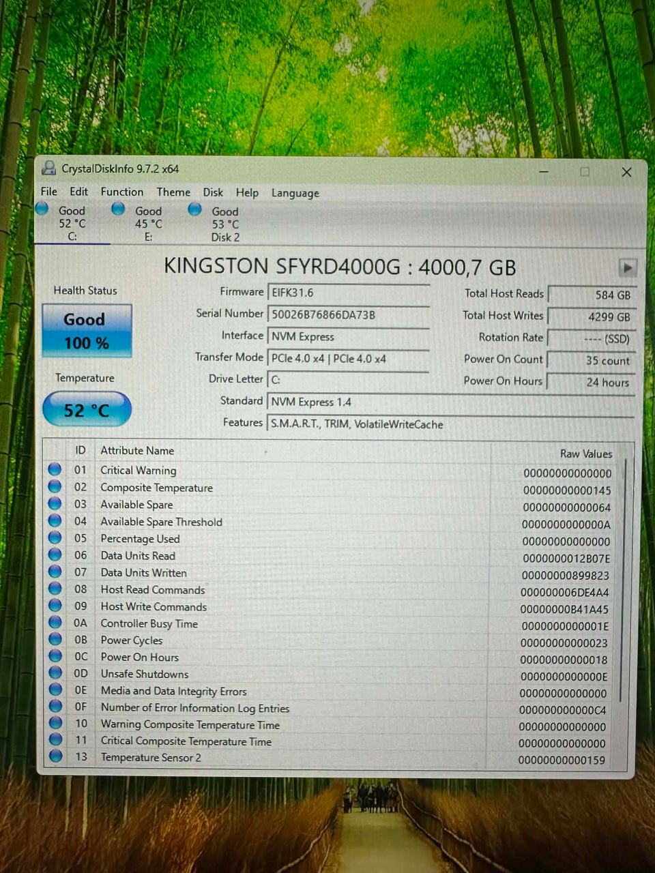Click the Standard field NVM Express 1.4
Screen dimensions: 655x873
point(450,402)
